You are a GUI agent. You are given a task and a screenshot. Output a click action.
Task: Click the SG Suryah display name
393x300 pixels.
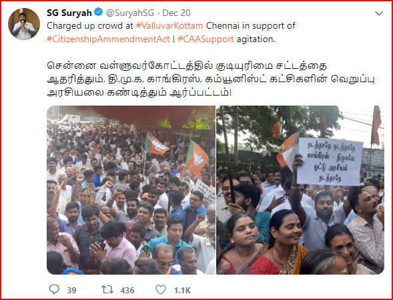(x=69, y=13)
